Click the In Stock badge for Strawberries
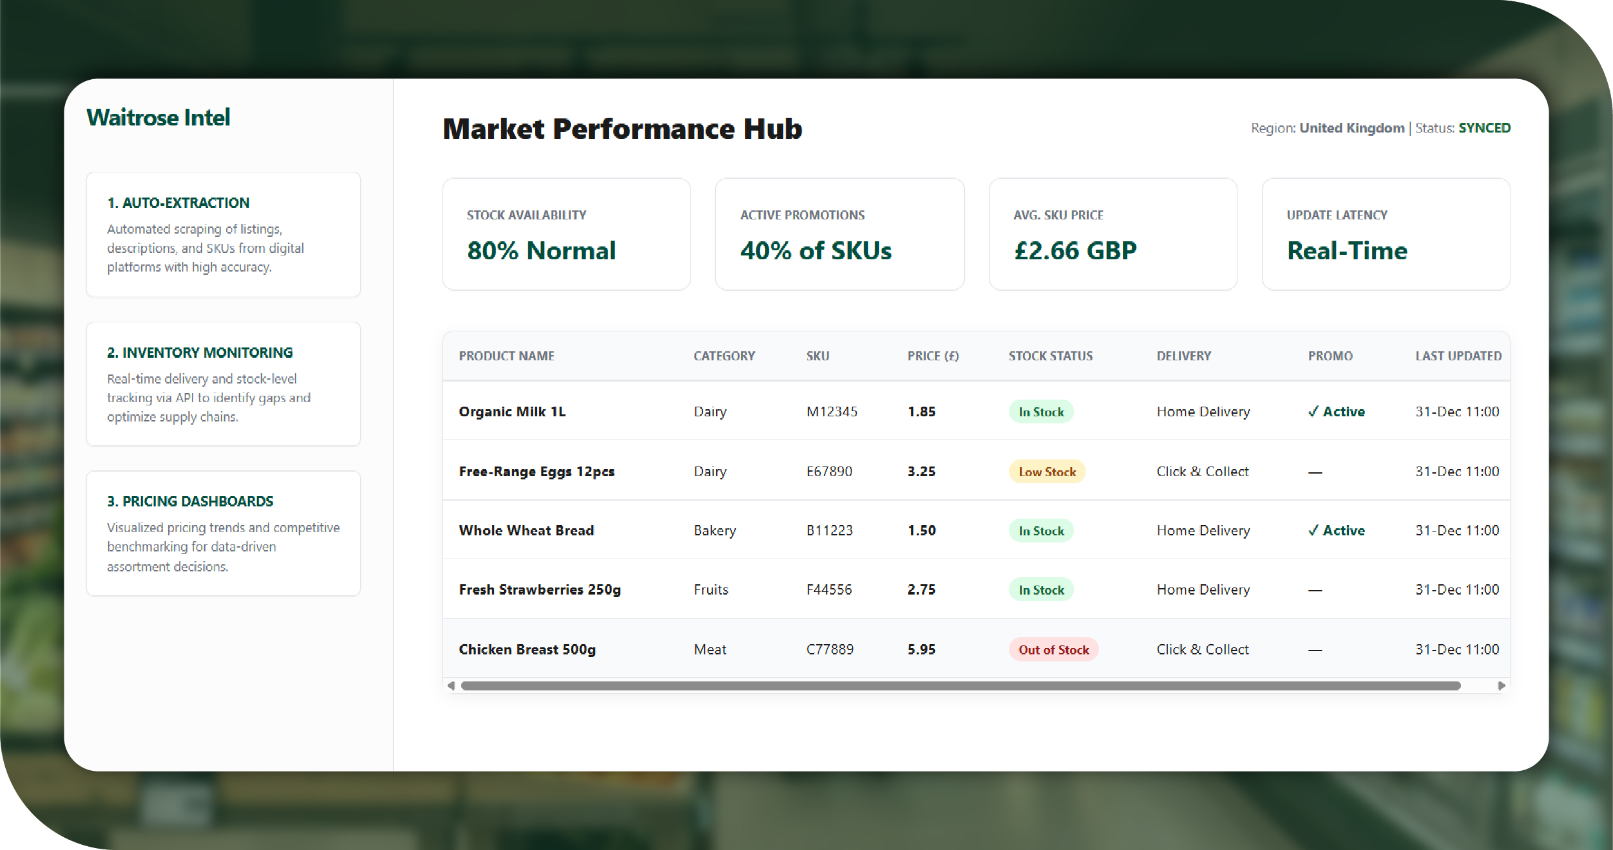 tap(1041, 590)
